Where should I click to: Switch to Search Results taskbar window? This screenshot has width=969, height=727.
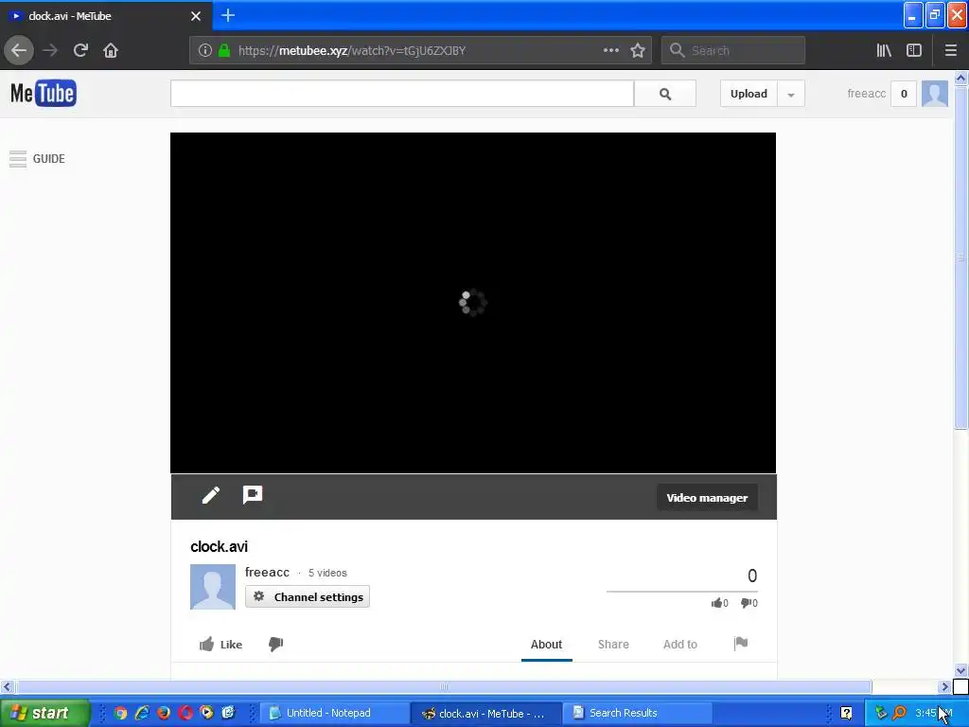(x=637, y=713)
